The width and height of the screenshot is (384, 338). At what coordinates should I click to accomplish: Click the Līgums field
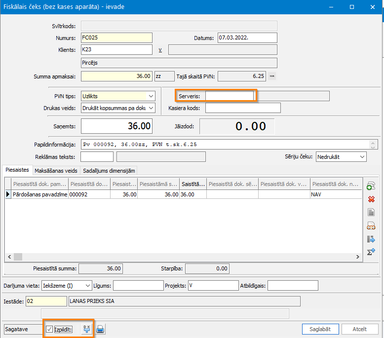tap(138, 286)
